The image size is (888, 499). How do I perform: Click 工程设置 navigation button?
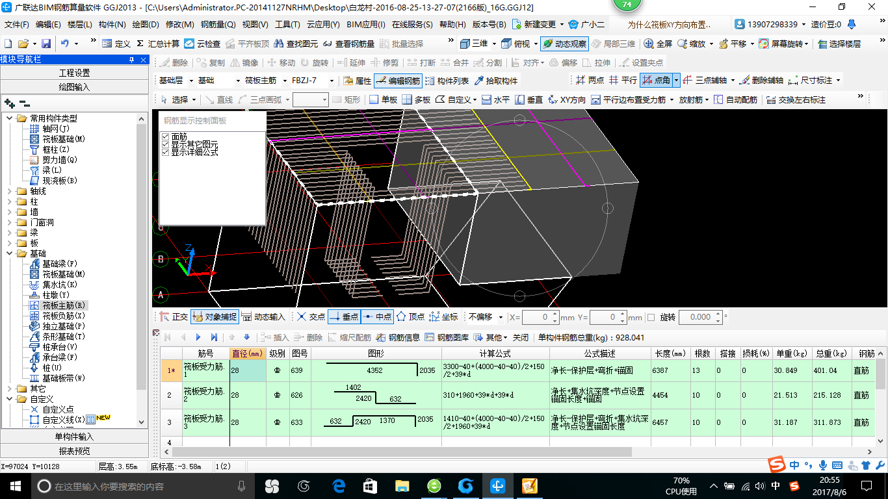(x=74, y=73)
